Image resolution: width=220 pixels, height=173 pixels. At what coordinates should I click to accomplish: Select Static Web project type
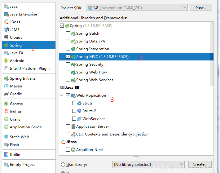click(x=29, y=137)
